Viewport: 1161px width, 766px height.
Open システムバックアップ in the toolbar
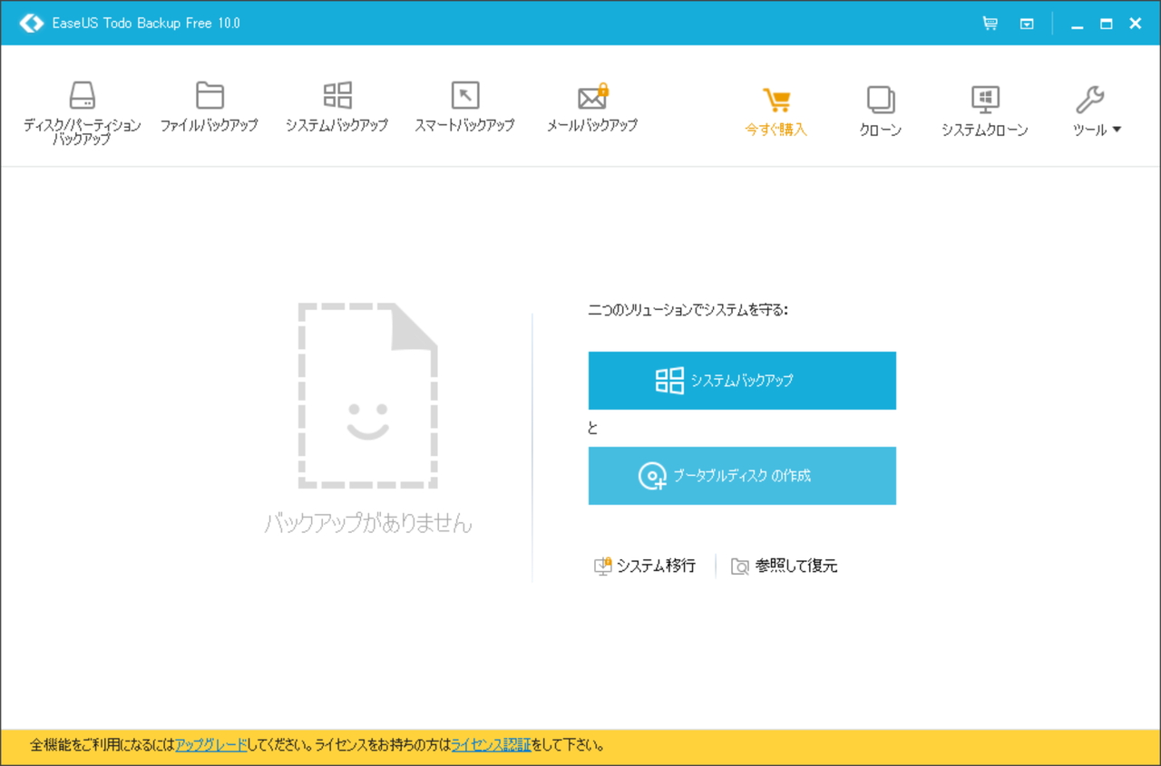coord(337,104)
